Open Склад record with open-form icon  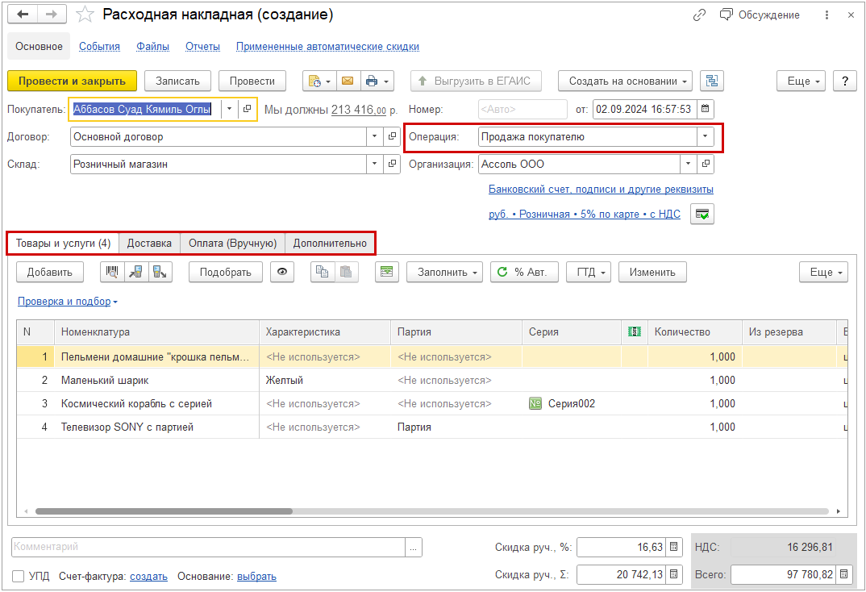pos(392,164)
